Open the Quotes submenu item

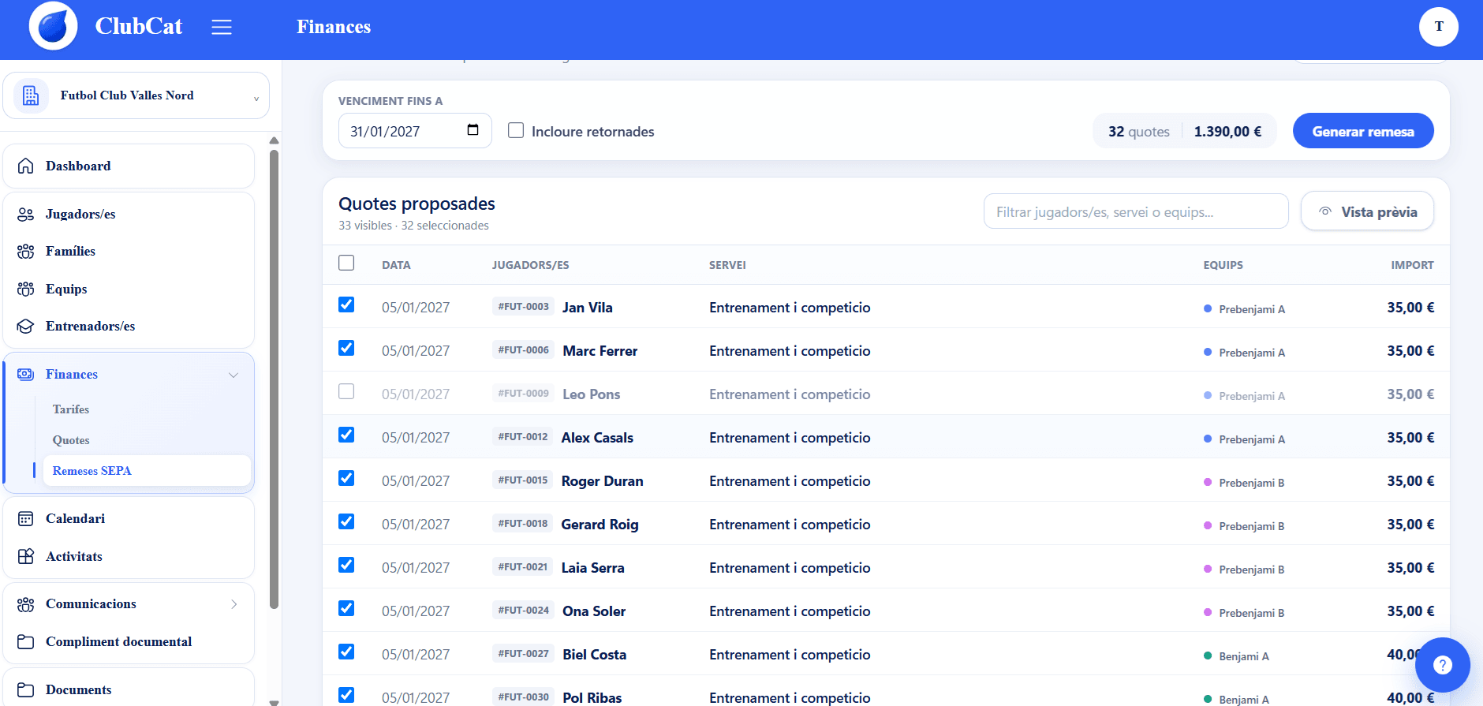(x=71, y=440)
